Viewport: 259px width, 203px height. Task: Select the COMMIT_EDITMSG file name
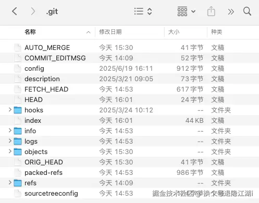[55, 58]
